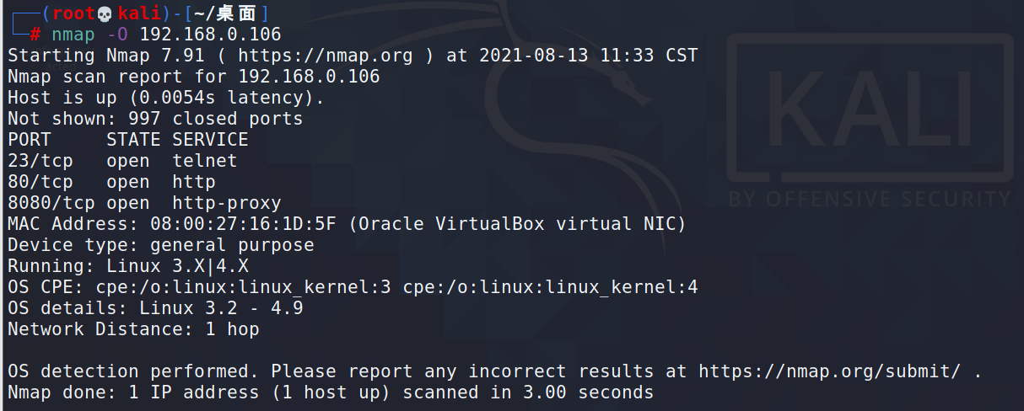
Task: Click the Device type: general purpose line
Action: tap(161, 245)
